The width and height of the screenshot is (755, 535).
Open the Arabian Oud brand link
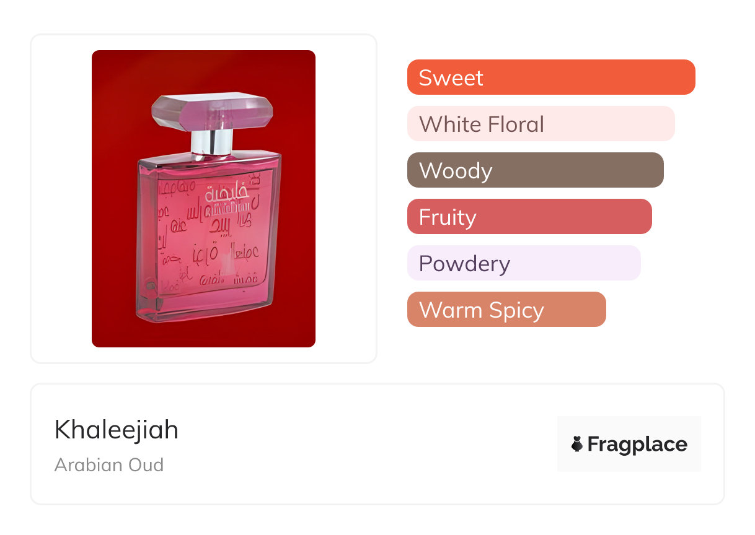109,464
